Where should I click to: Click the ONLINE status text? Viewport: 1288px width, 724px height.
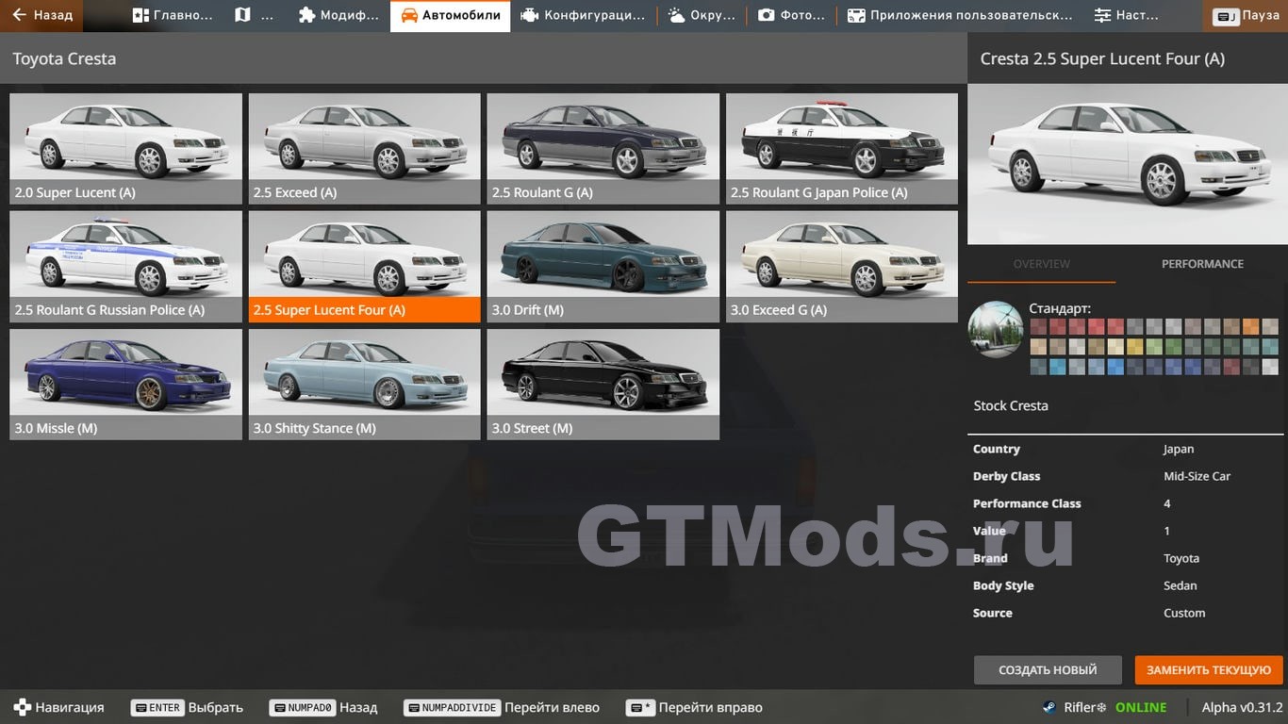[x=1141, y=707]
